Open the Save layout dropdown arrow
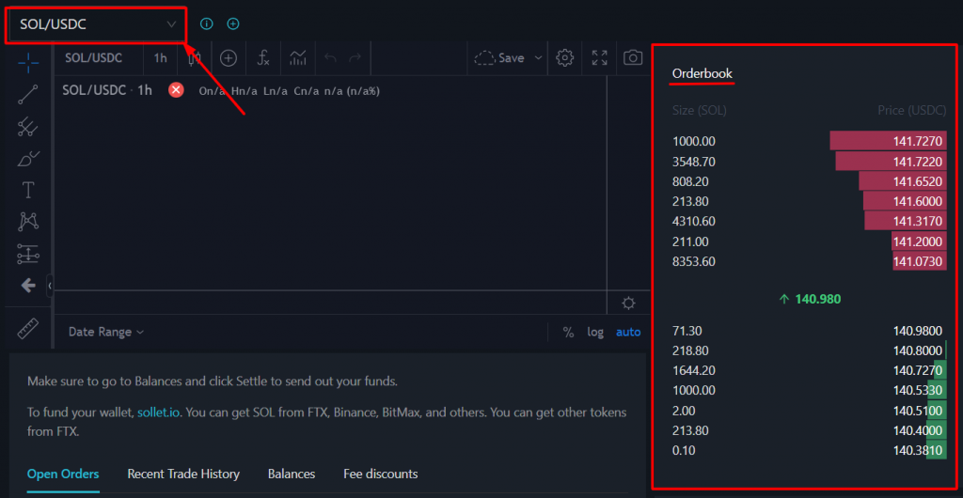Screen dimensions: 963x498 (538, 58)
